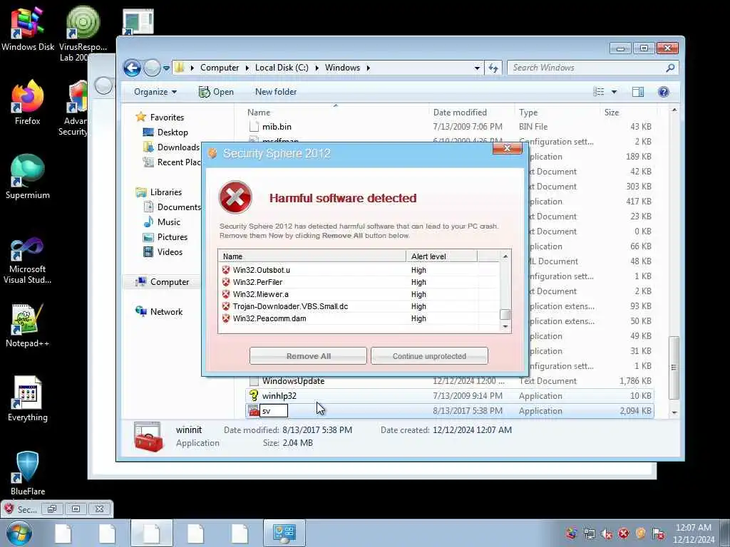Select Win32.Miewer.a threat row
The height and width of the screenshot is (547, 730).
click(x=359, y=294)
